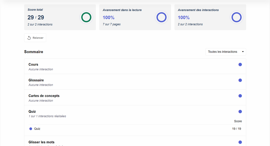Click the blue bullet beside the Quiz interaction
The width and height of the screenshot is (270, 146).
coord(31,129)
